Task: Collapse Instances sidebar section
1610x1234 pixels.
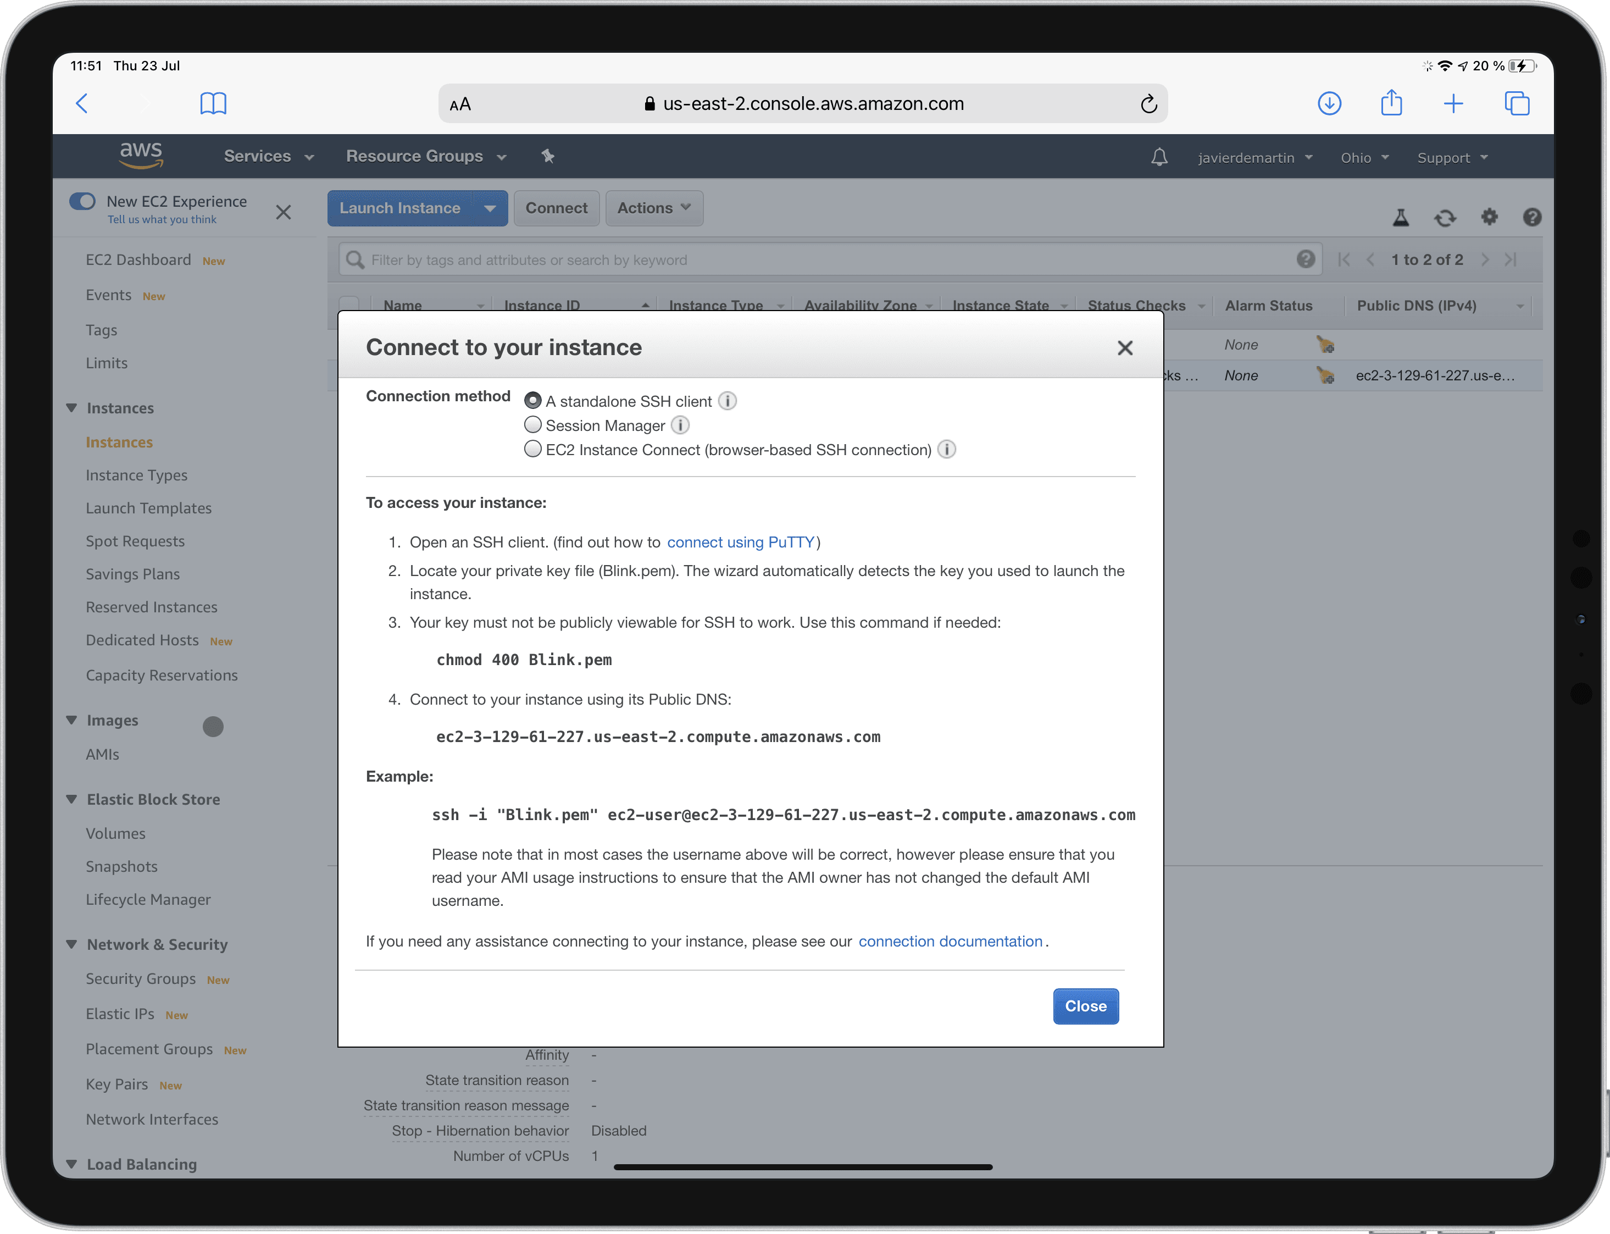Action: click(x=71, y=408)
